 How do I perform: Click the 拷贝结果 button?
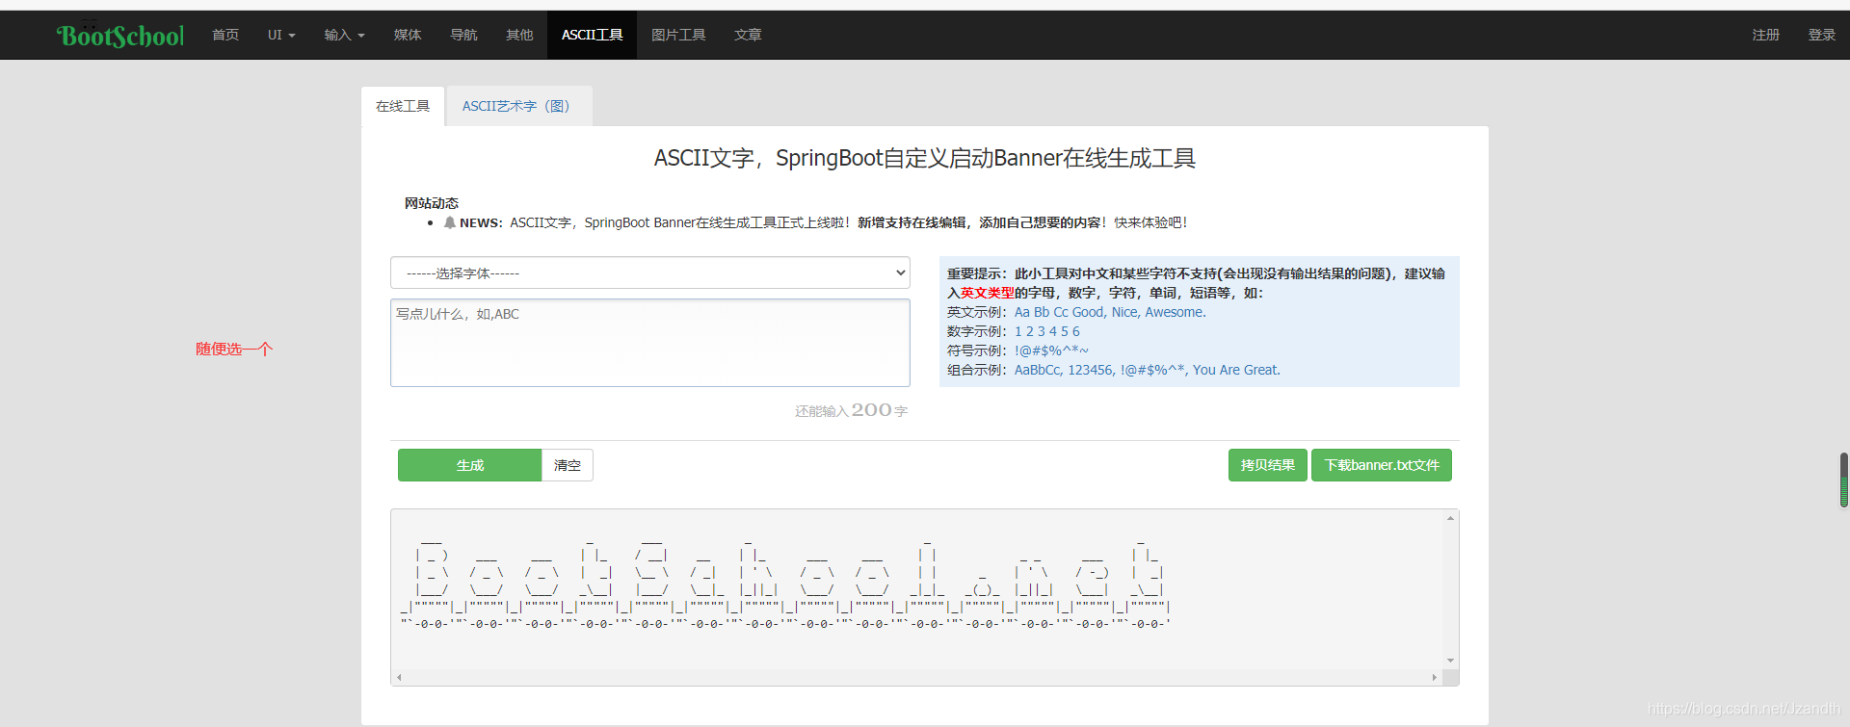click(1268, 465)
